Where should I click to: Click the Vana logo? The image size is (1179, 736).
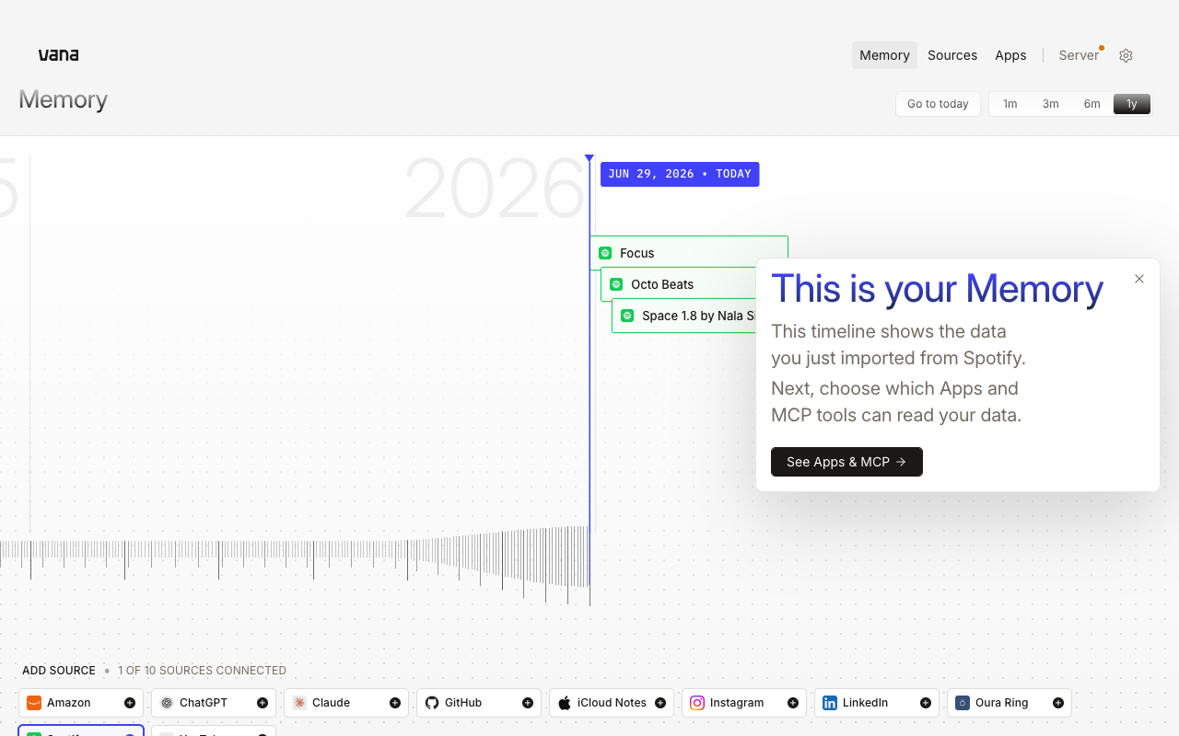tap(58, 55)
